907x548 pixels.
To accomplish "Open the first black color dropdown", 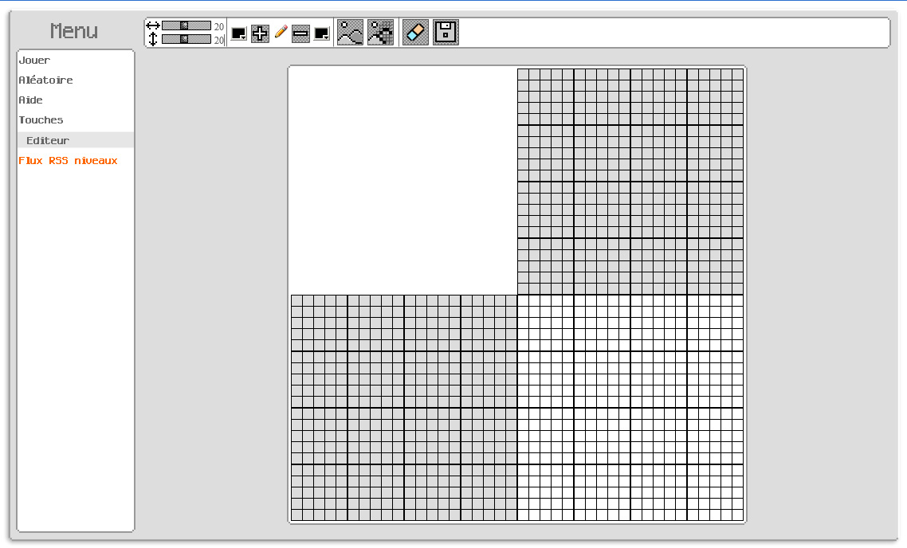I will point(238,33).
